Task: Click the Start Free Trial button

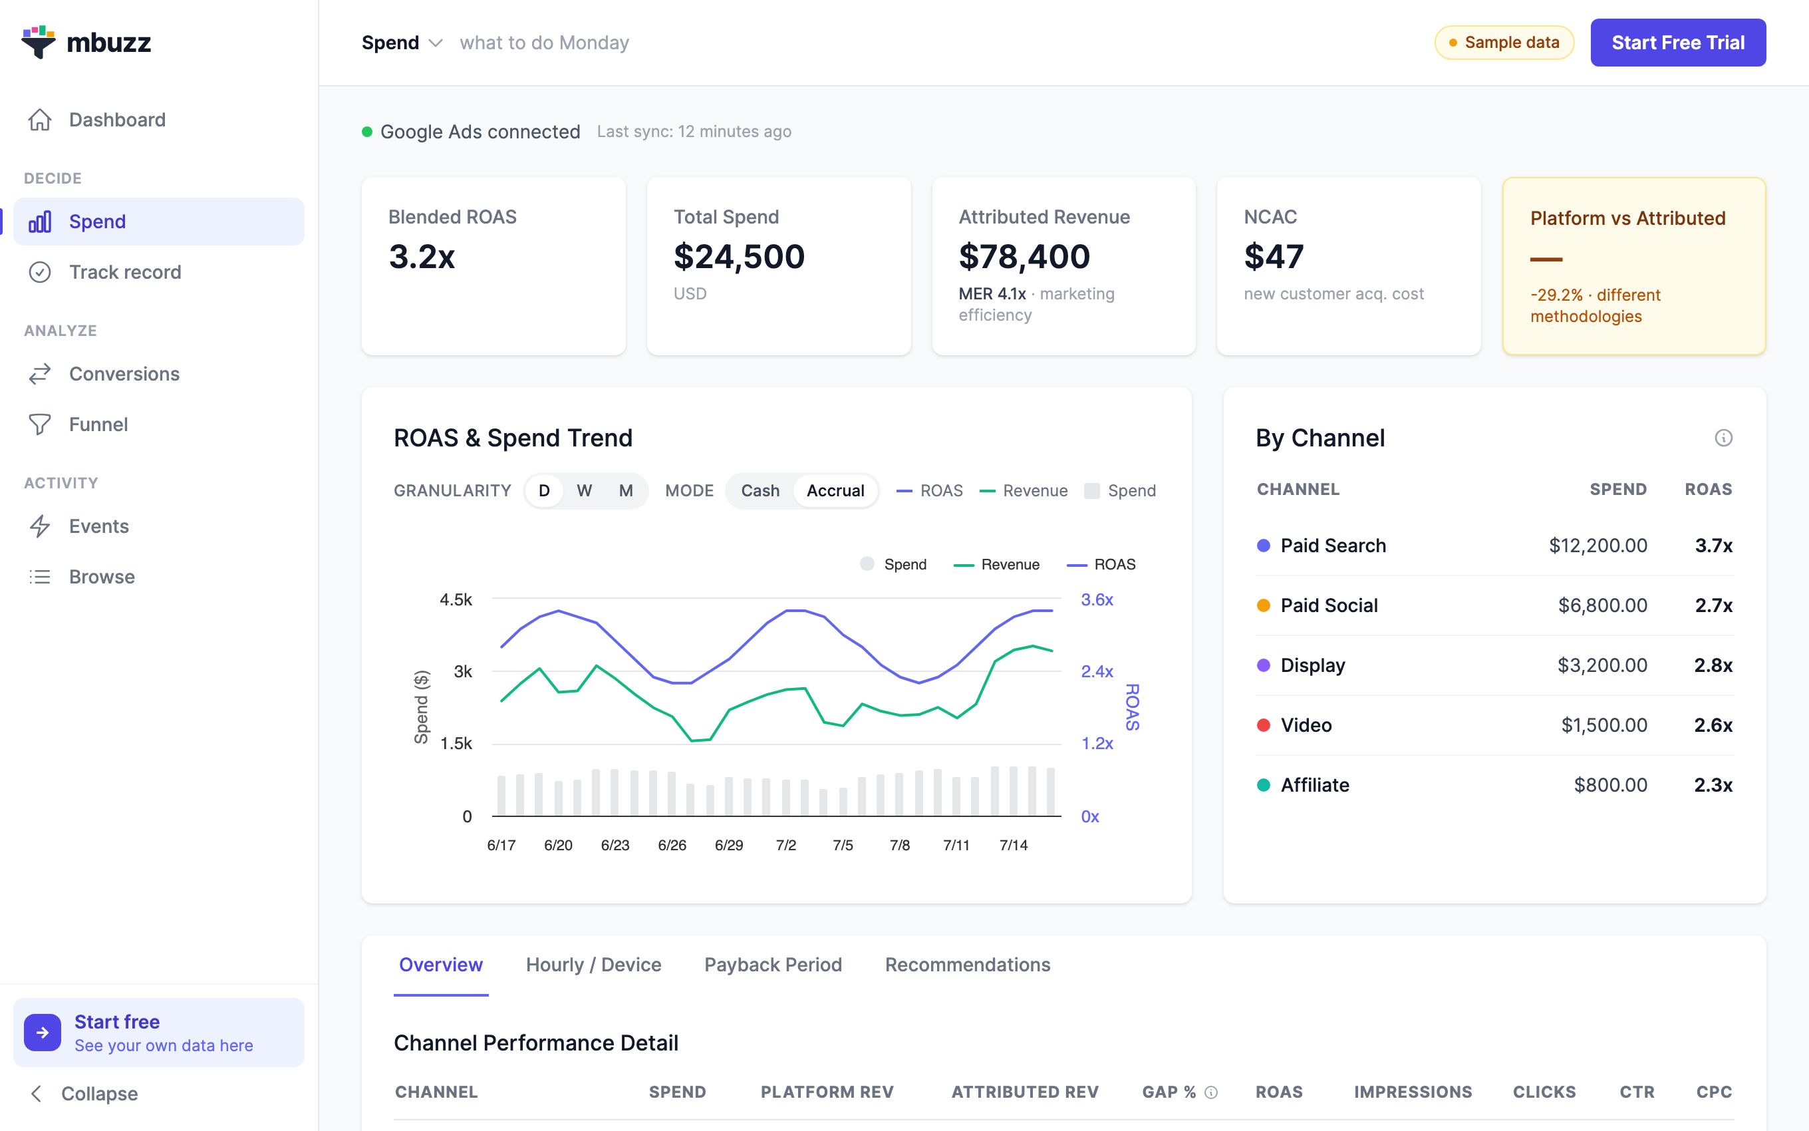Action: click(x=1677, y=43)
